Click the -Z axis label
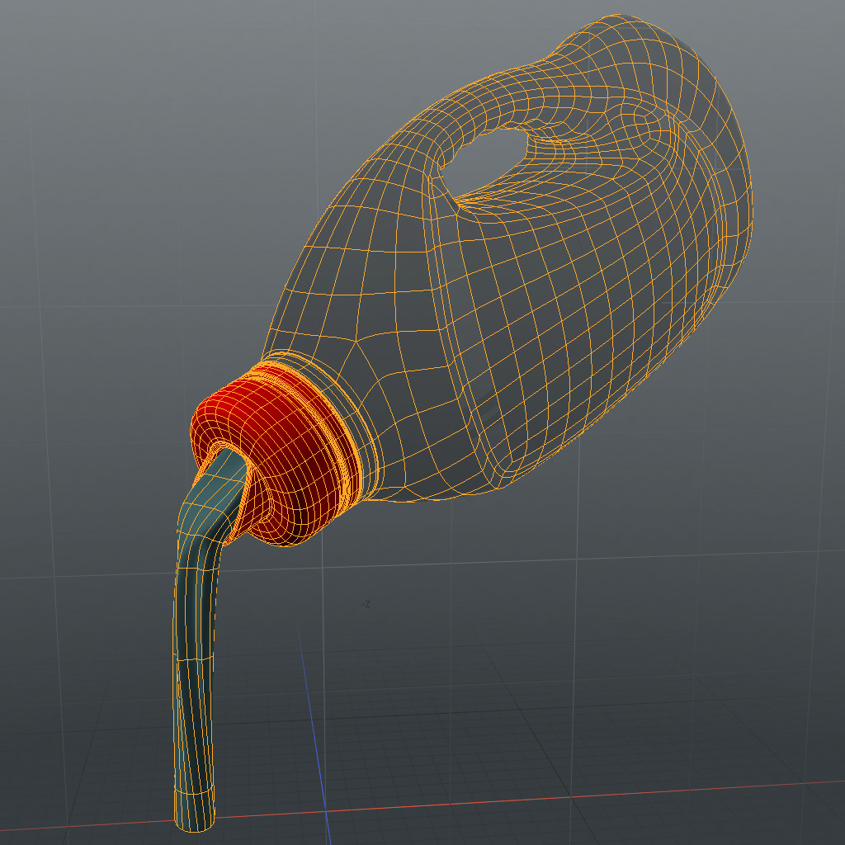This screenshot has width=845, height=845. [x=366, y=604]
